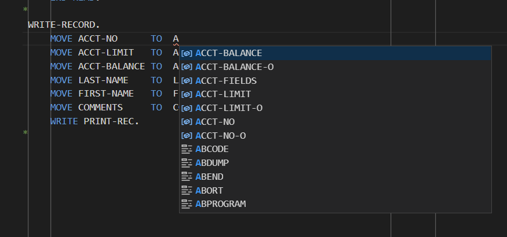Click the FIRST-NAME identifier in the code
Screen dimensions: 507x237
pyautogui.click(x=106, y=94)
